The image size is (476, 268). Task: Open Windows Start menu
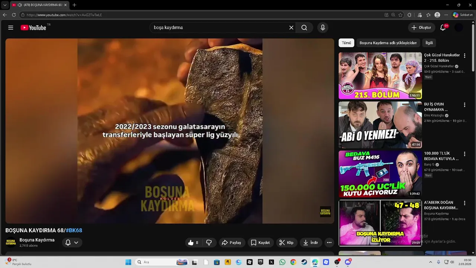pos(128,262)
